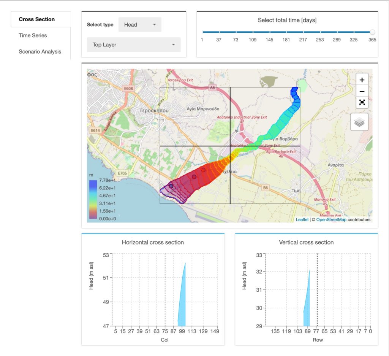Open the map layers control
The height and width of the screenshot is (356, 389).
[x=359, y=122]
